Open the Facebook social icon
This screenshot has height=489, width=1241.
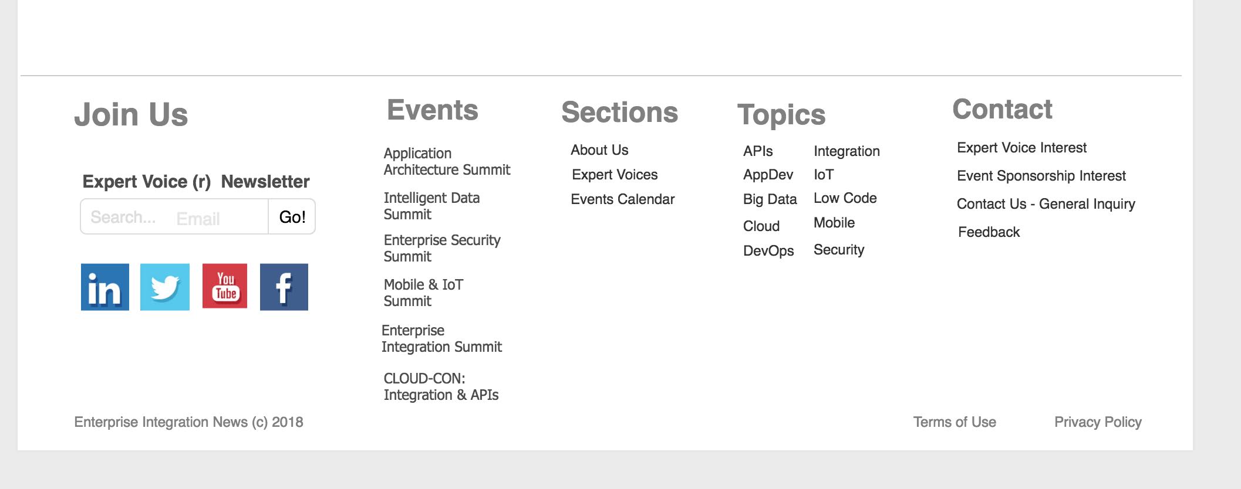pyautogui.click(x=284, y=287)
